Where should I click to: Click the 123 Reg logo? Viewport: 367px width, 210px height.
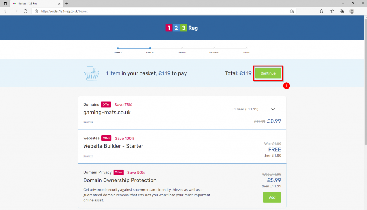(x=182, y=28)
